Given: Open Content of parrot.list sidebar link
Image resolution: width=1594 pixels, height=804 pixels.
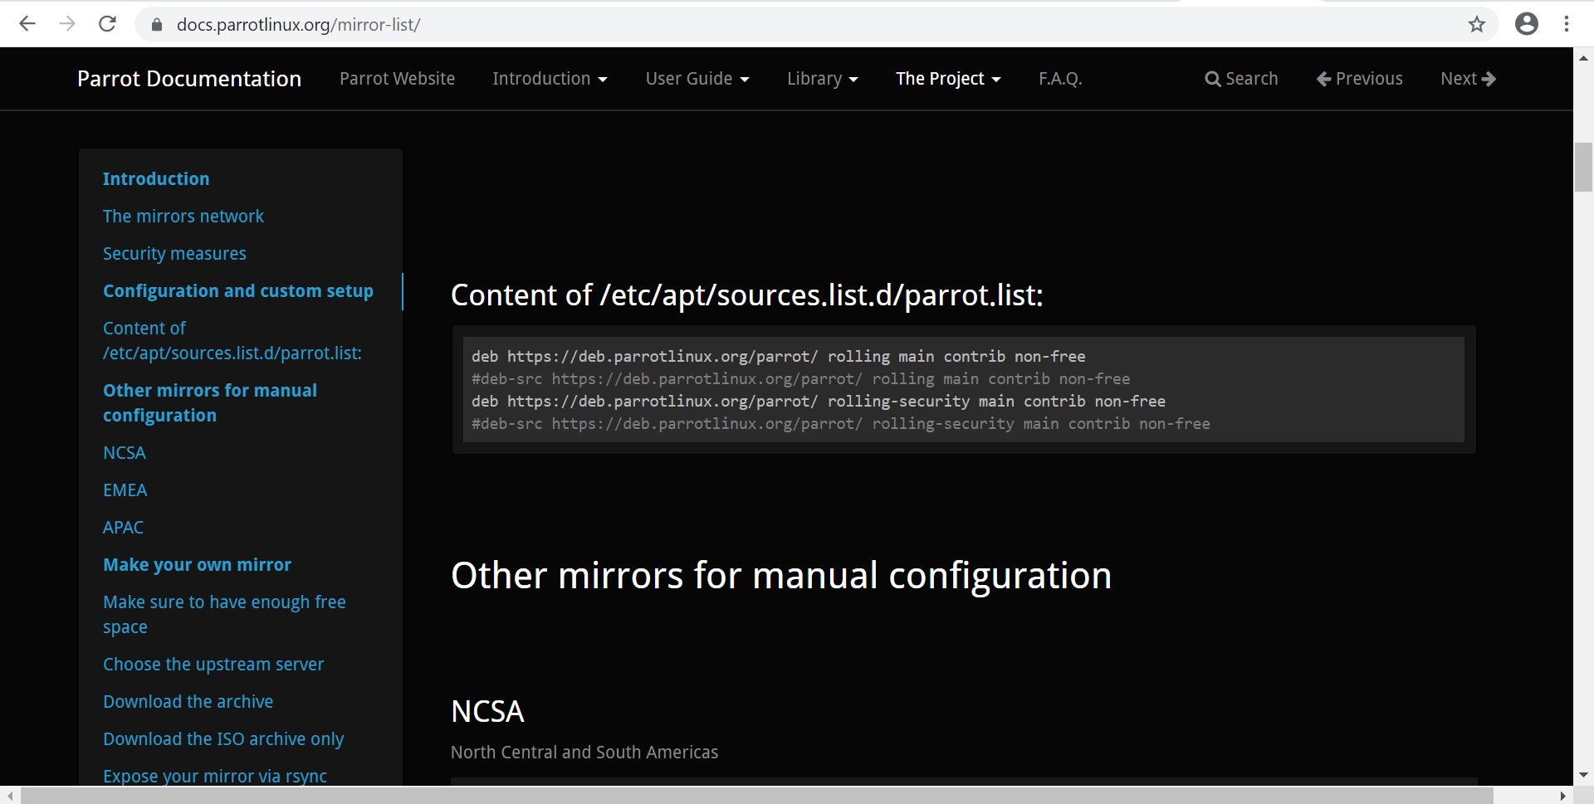Looking at the screenshot, I should pos(232,341).
